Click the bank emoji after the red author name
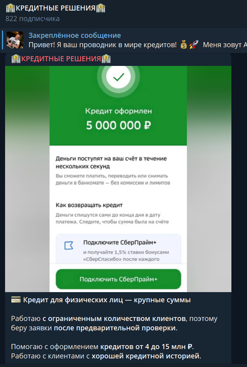The height and width of the screenshot is (367, 247). click(106, 59)
